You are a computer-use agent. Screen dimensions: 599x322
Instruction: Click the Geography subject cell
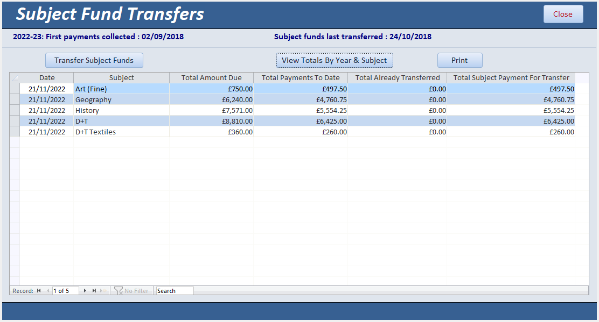point(122,99)
